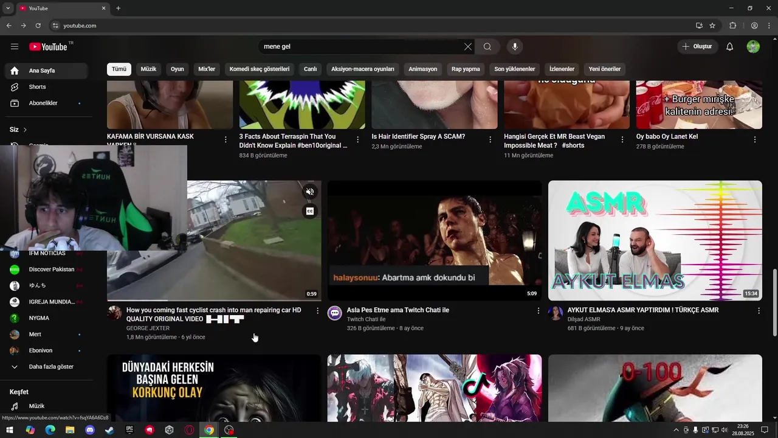This screenshot has height=438, width=778.
Task: Open a new browser tab
Action: pyautogui.click(x=118, y=9)
